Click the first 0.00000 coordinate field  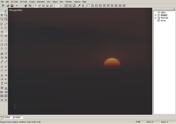8,117
